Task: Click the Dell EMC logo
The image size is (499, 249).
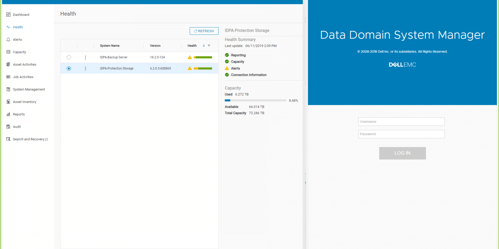Action: pyautogui.click(x=402, y=65)
